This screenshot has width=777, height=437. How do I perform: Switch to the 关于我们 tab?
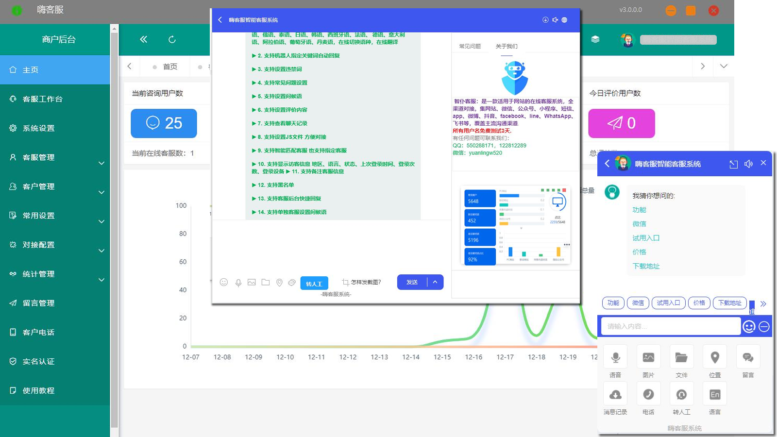click(507, 46)
